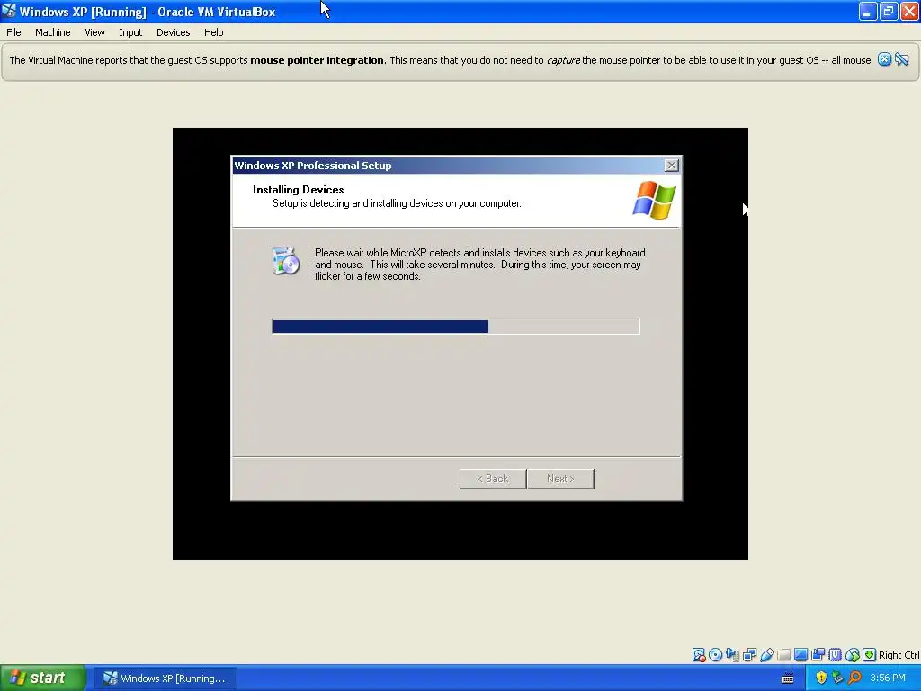Click the keyboard icon on the taskbar
This screenshot has height=691, width=921.
(788, 678)
